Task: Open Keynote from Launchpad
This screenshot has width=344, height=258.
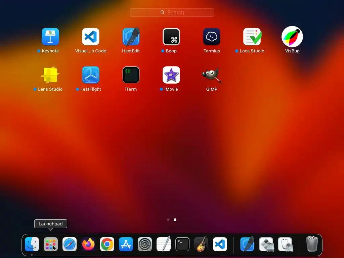Action: [50, 37]
